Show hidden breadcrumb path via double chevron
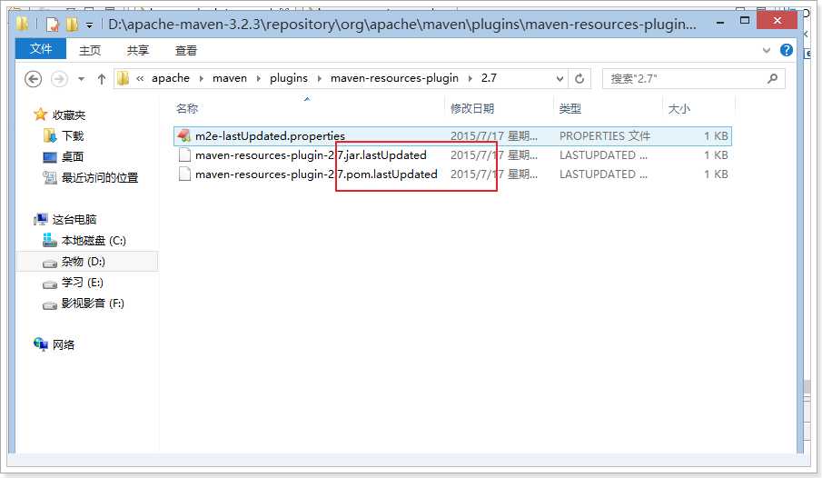This screenshot has width=822, height=478. tap(140, 79)
